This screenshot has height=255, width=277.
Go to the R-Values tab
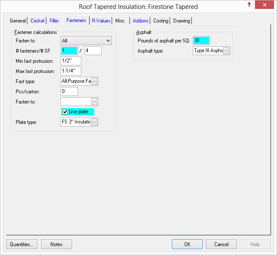click(x=101, y=21)
